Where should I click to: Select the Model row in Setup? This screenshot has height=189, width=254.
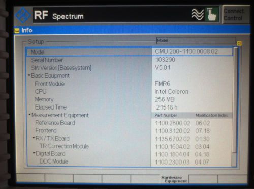(x=130, y=52)
